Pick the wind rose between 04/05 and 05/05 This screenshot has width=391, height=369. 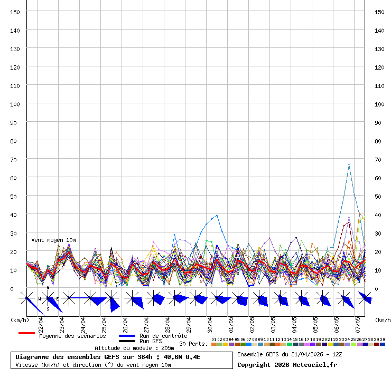pyautogui.click(x=301, y=299)
